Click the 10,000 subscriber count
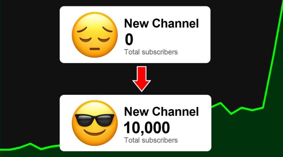Image resolution: width=283 pixels, height=157 pixels. coord(147,128)
